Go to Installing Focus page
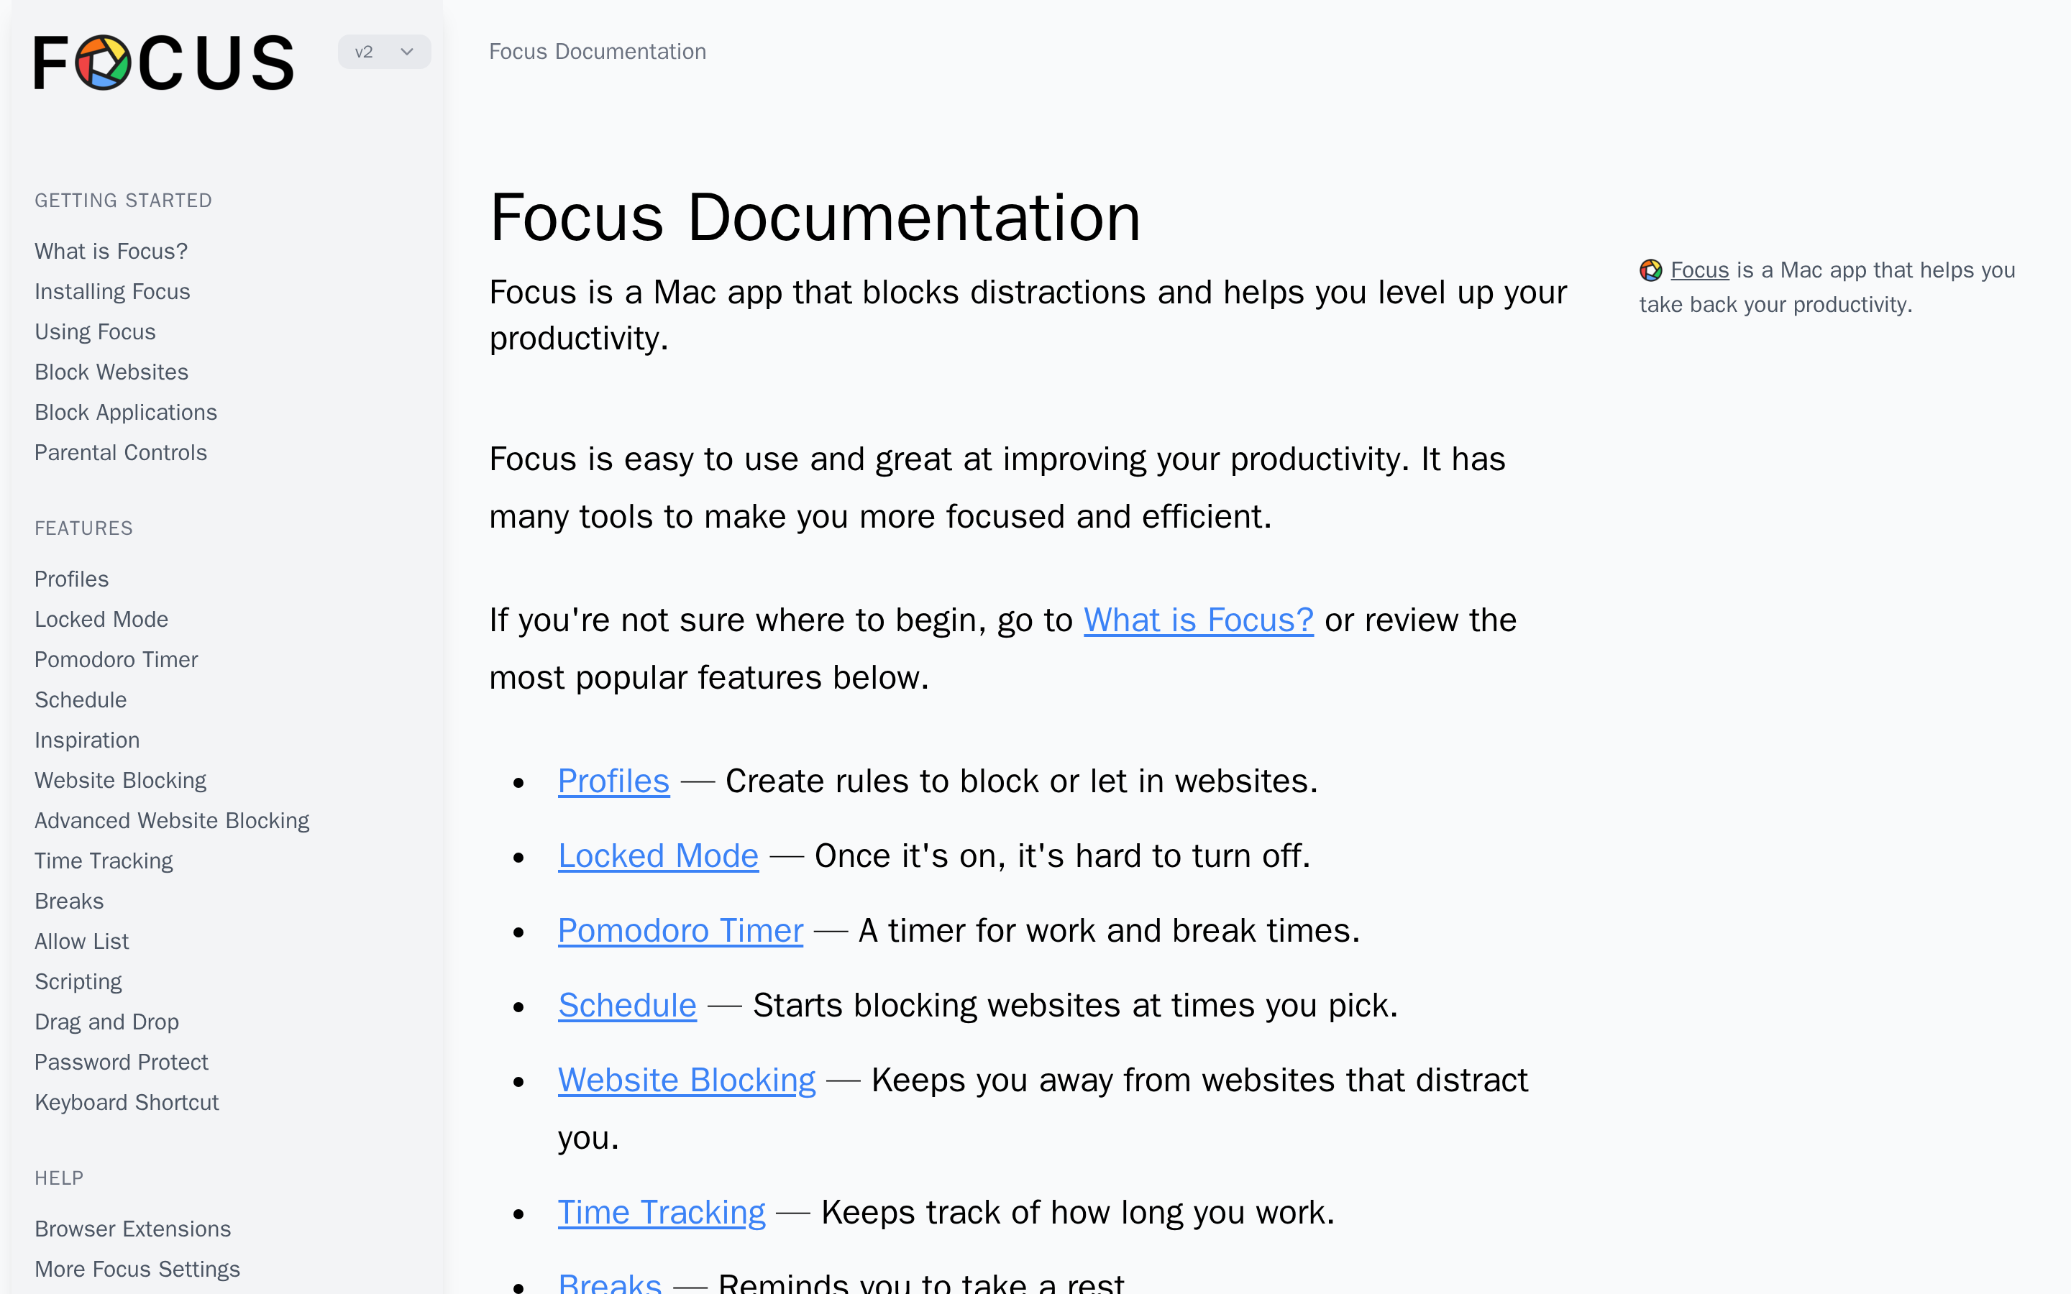Viewport: 2071px width, 1294px height. [x=112, y=291]
